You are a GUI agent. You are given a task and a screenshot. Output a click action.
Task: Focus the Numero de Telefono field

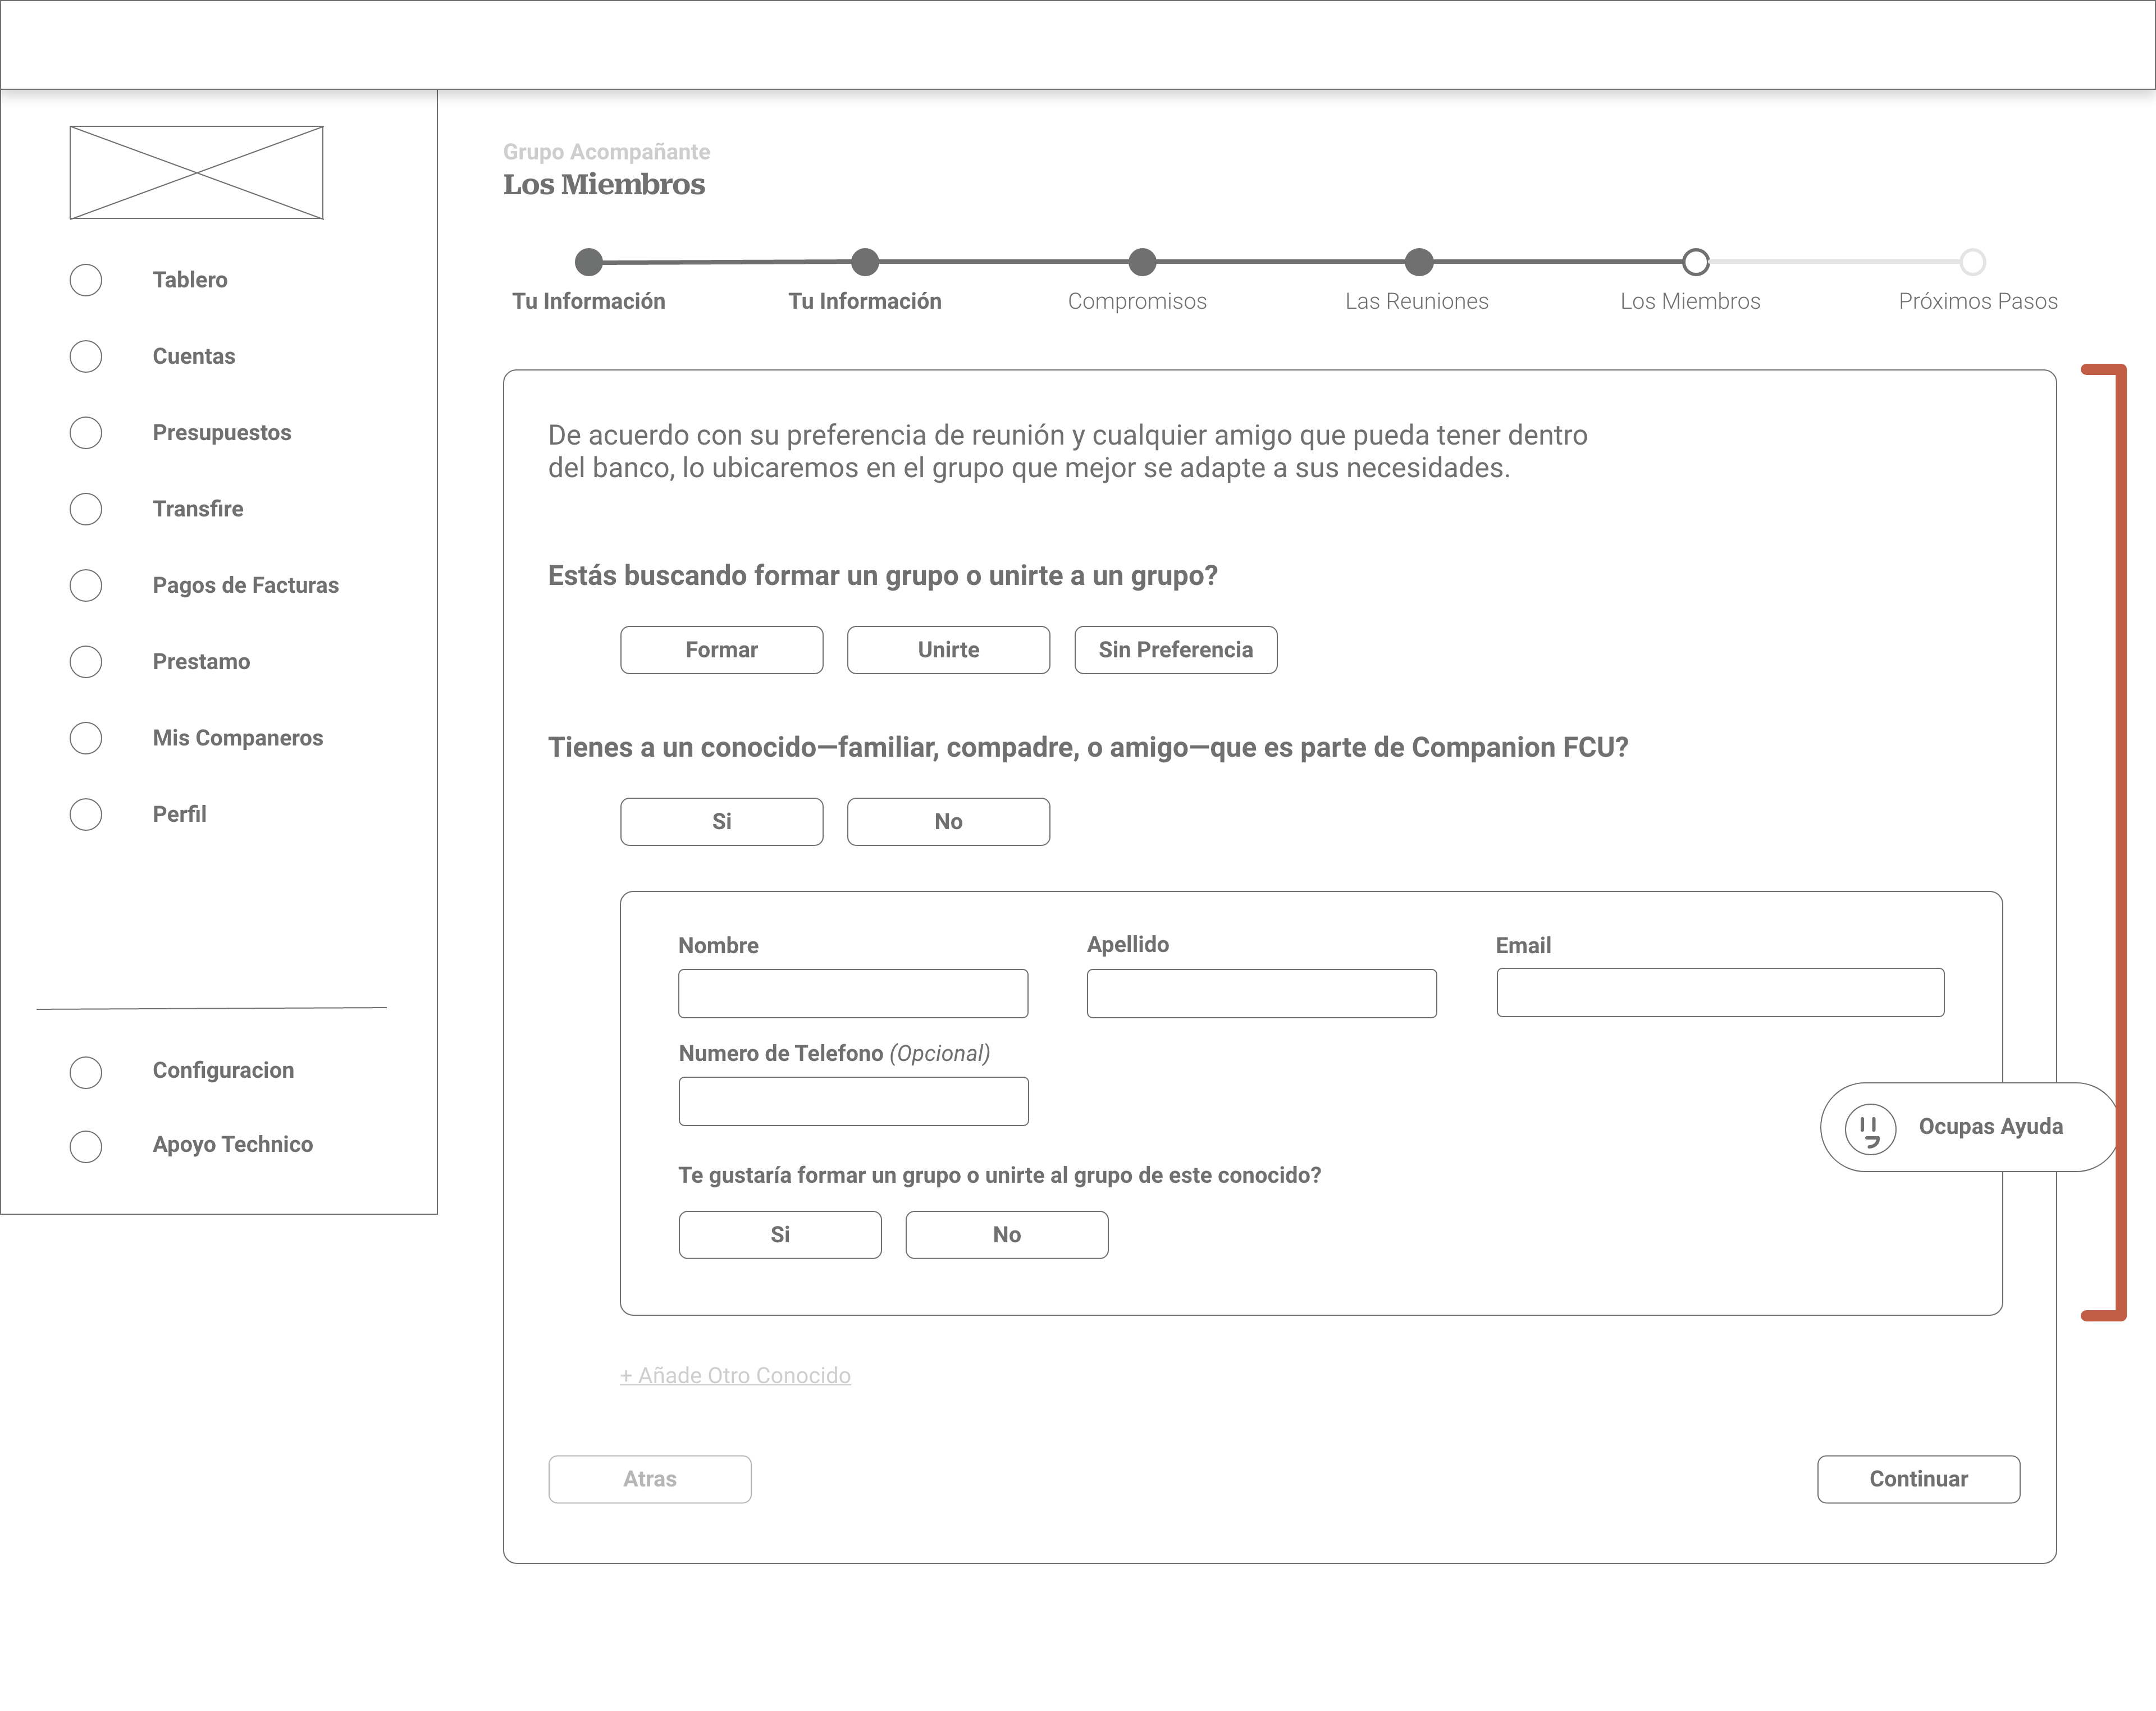[853, 1101]
